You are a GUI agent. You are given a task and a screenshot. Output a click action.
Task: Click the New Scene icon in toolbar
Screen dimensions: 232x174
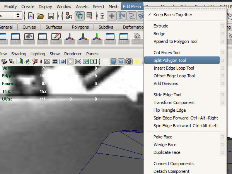31,16
